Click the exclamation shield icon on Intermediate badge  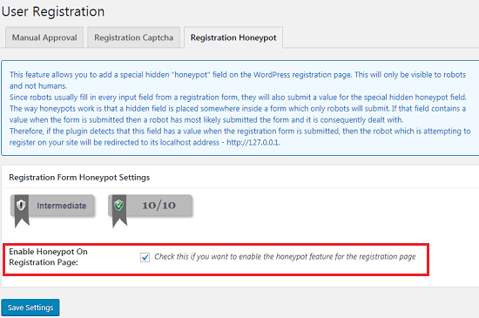(x=21, y=205)
